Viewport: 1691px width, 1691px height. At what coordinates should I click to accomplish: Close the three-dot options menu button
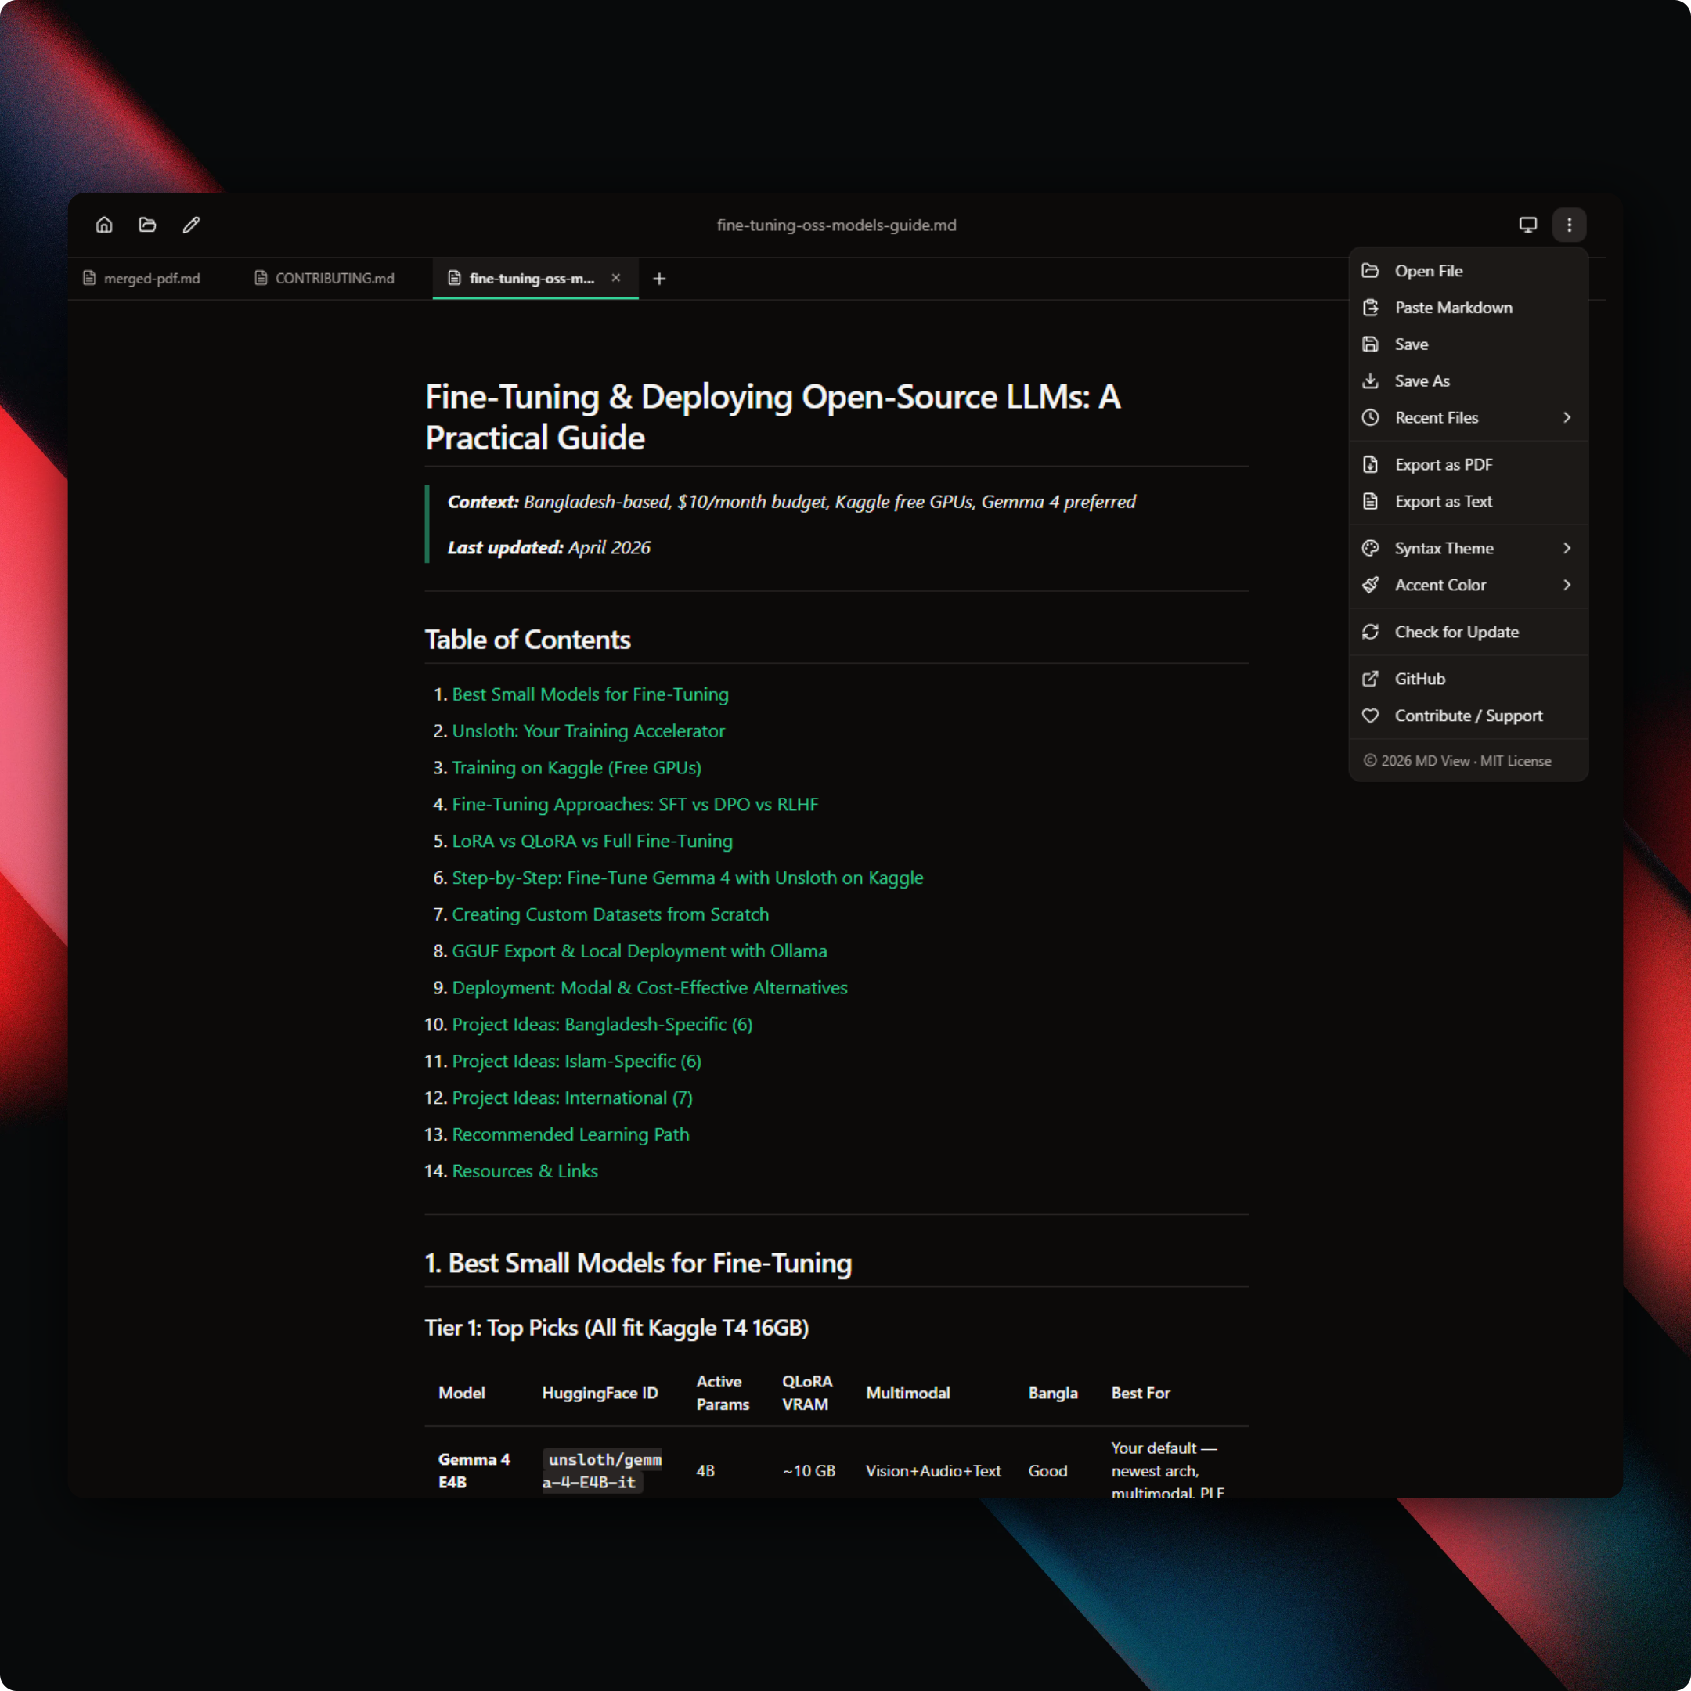(x=1568, y=225)
